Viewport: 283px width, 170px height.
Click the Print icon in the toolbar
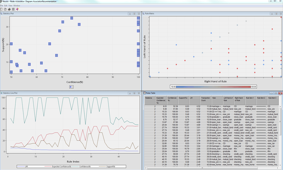click(9, 9)
